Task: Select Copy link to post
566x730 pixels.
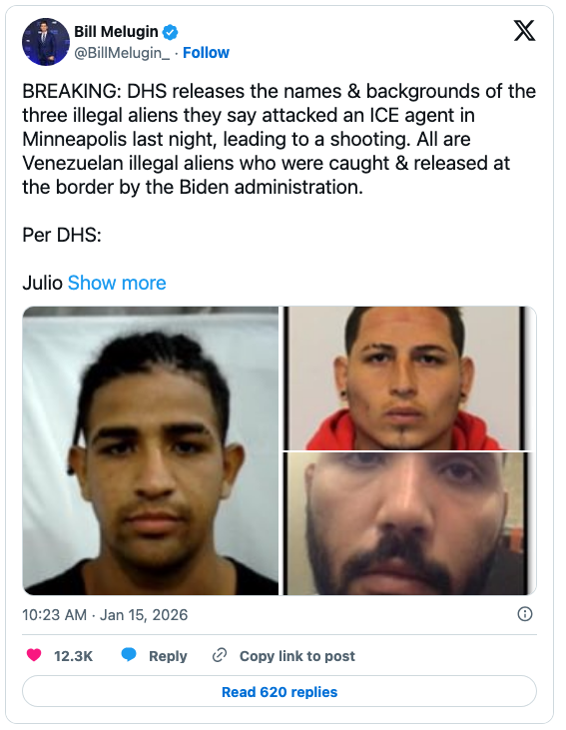Action: pos(296,656)
